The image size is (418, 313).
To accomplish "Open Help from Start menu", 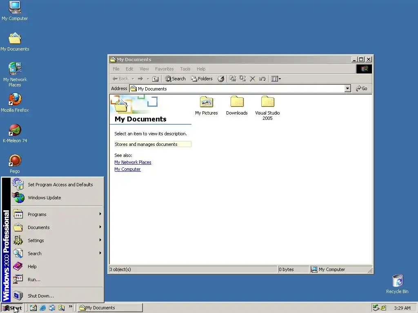I will (x=57, y=267).
